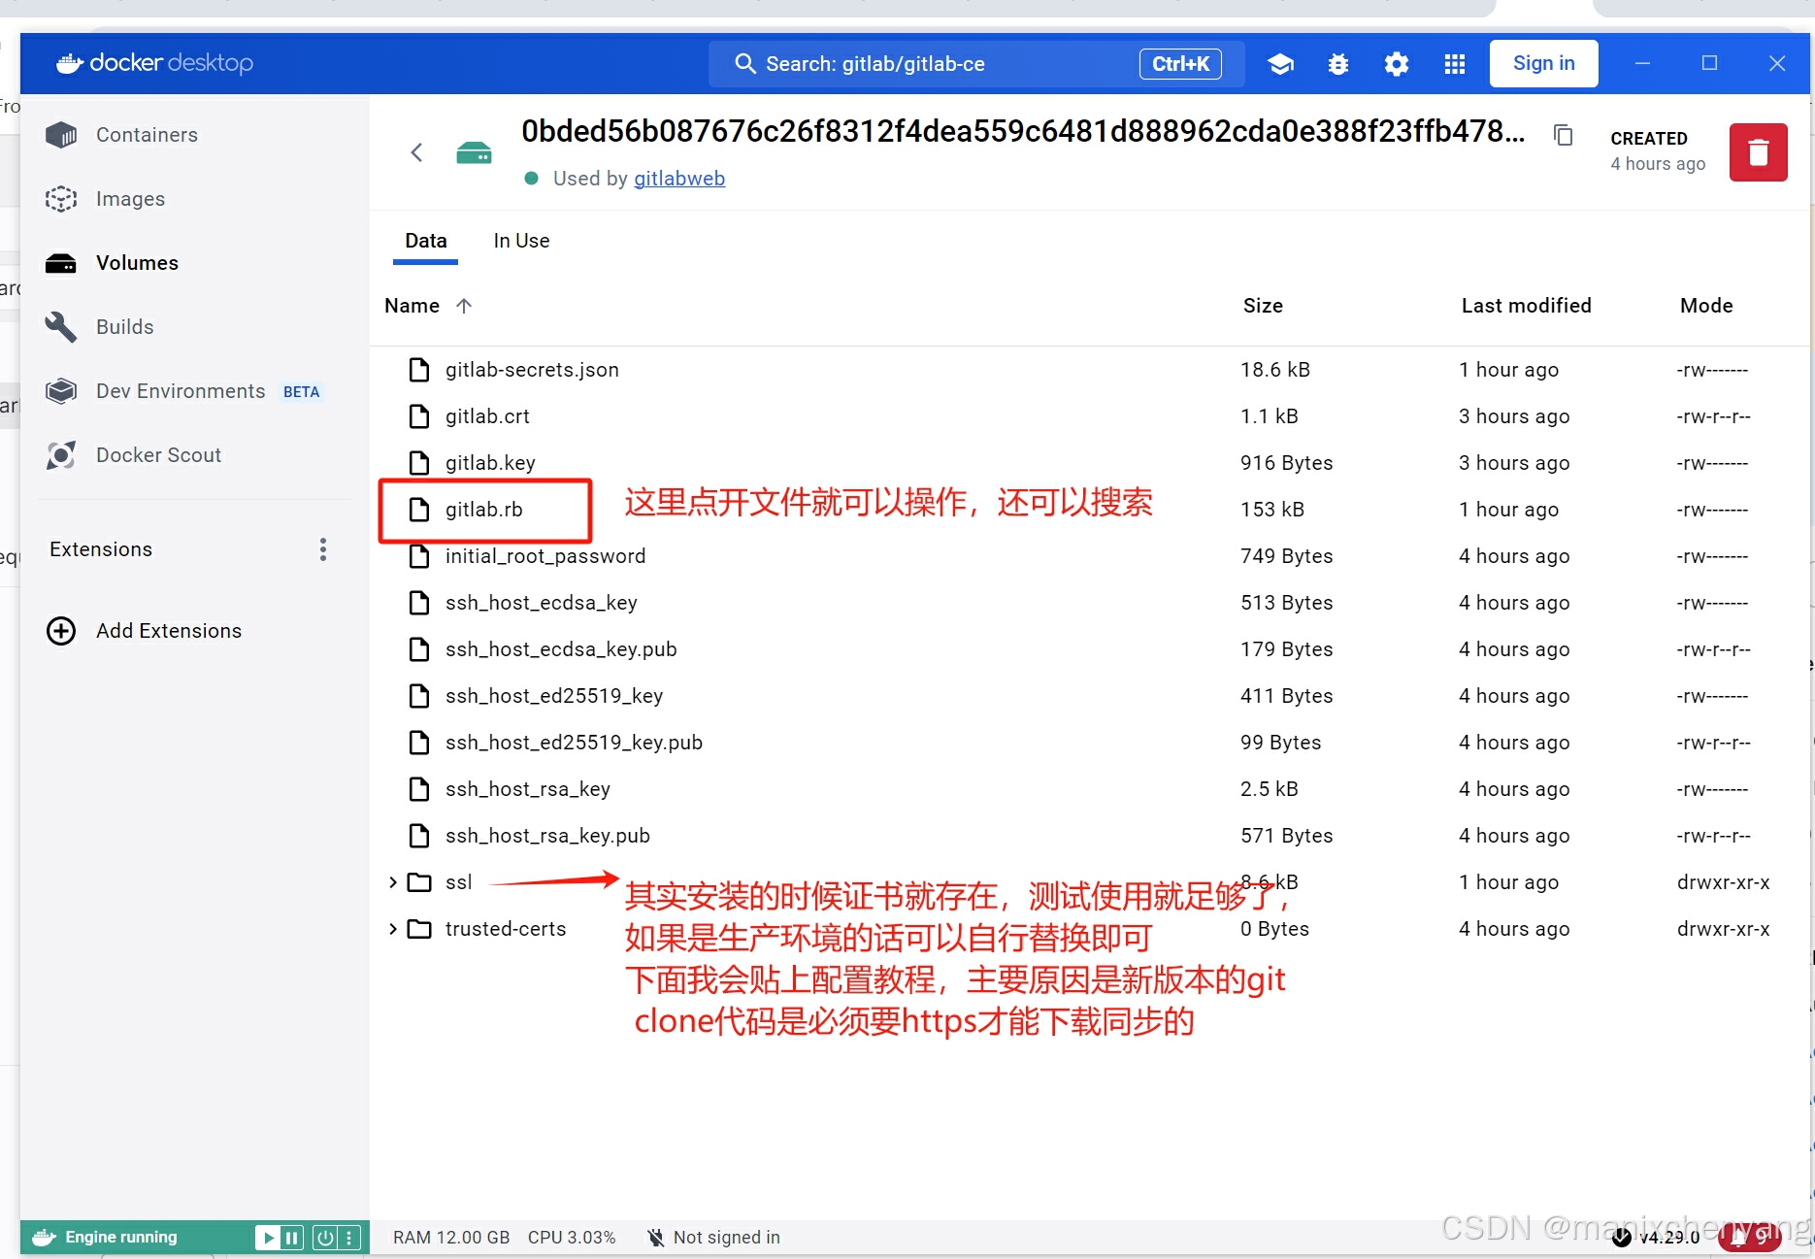Click the RAM 12.00 GB status
This screenshot has height=1259, width=1815.
[x=451, y=1238]
